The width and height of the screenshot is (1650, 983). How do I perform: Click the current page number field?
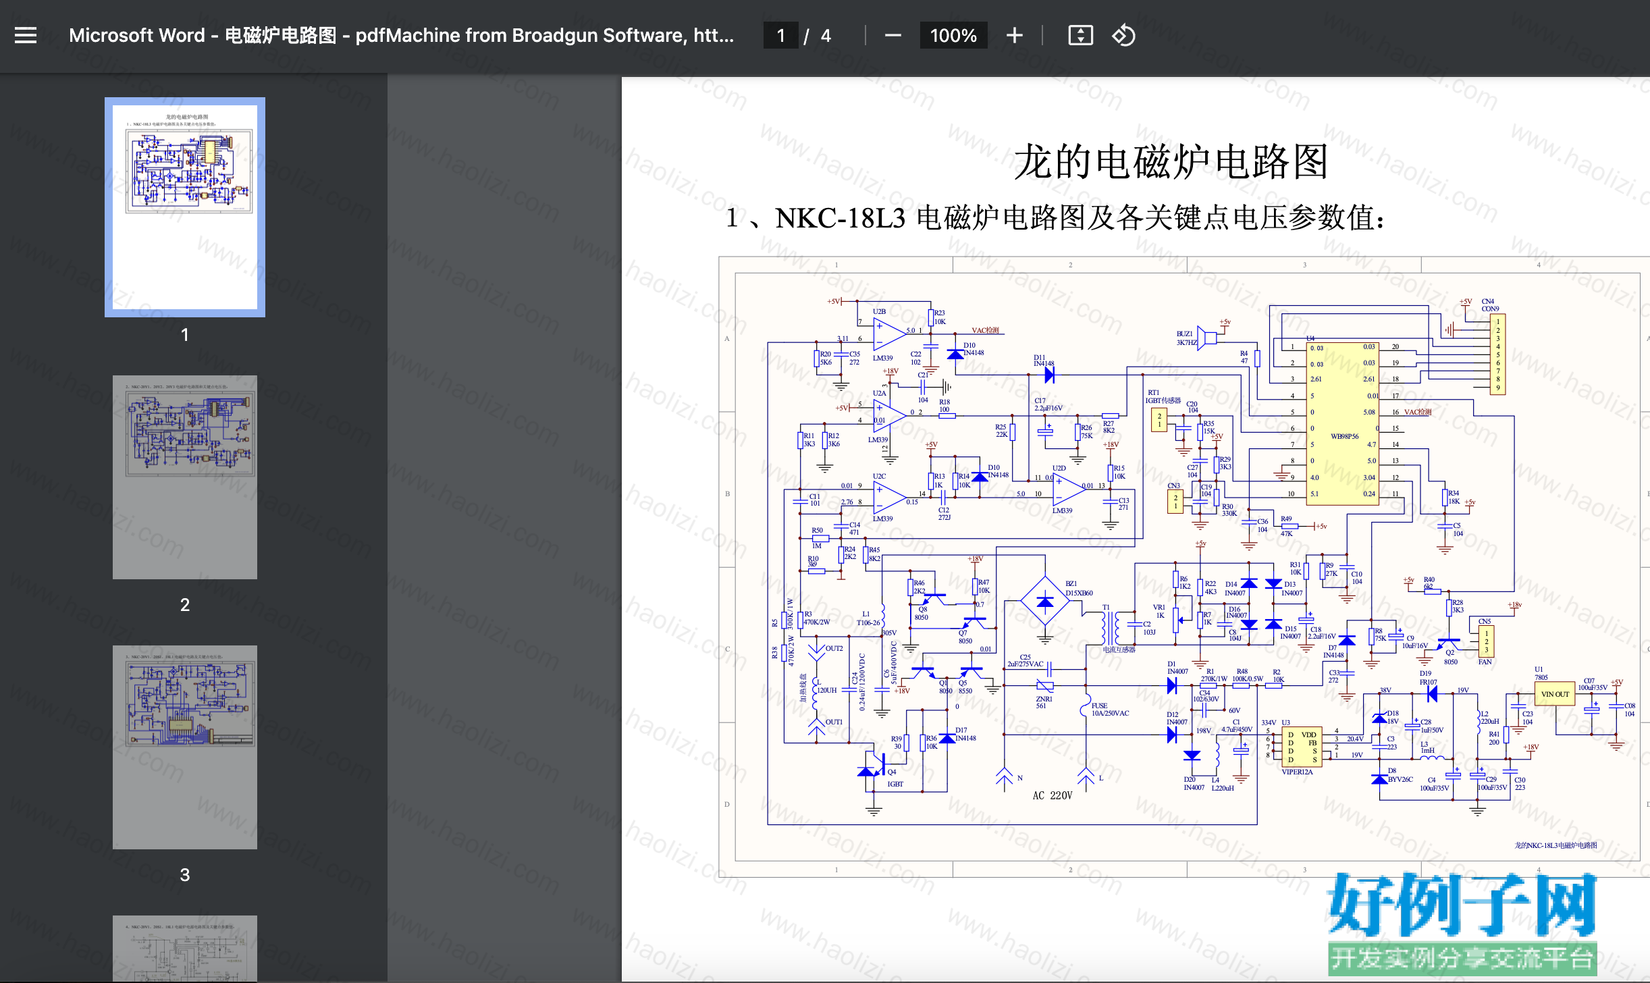[x=781, y=35]
